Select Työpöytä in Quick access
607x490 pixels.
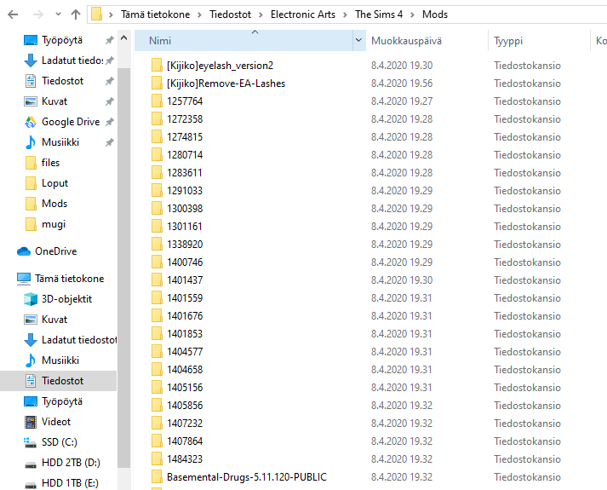[62, 40]
